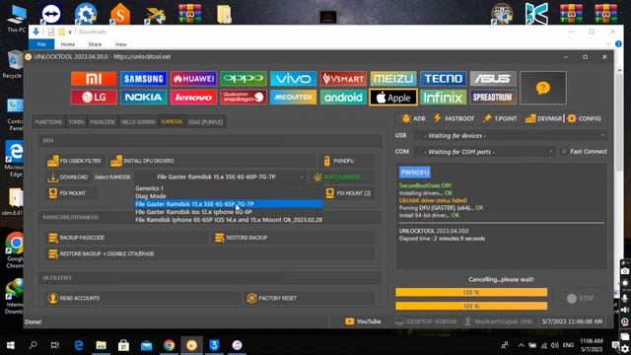Click Read Accounts button
This screenshot has width=631, height=355.
coord(143,298)
